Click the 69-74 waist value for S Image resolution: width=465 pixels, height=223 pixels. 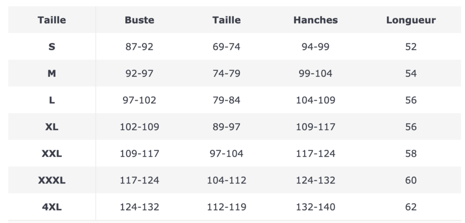(226, 47)
